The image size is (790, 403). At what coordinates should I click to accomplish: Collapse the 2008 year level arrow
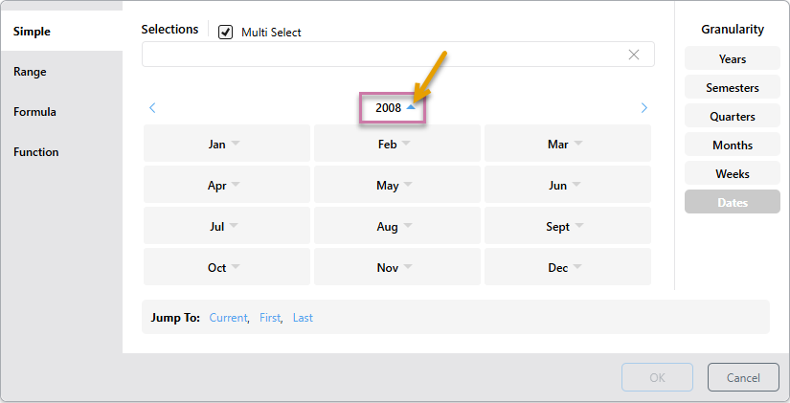(x=411, y=108)
